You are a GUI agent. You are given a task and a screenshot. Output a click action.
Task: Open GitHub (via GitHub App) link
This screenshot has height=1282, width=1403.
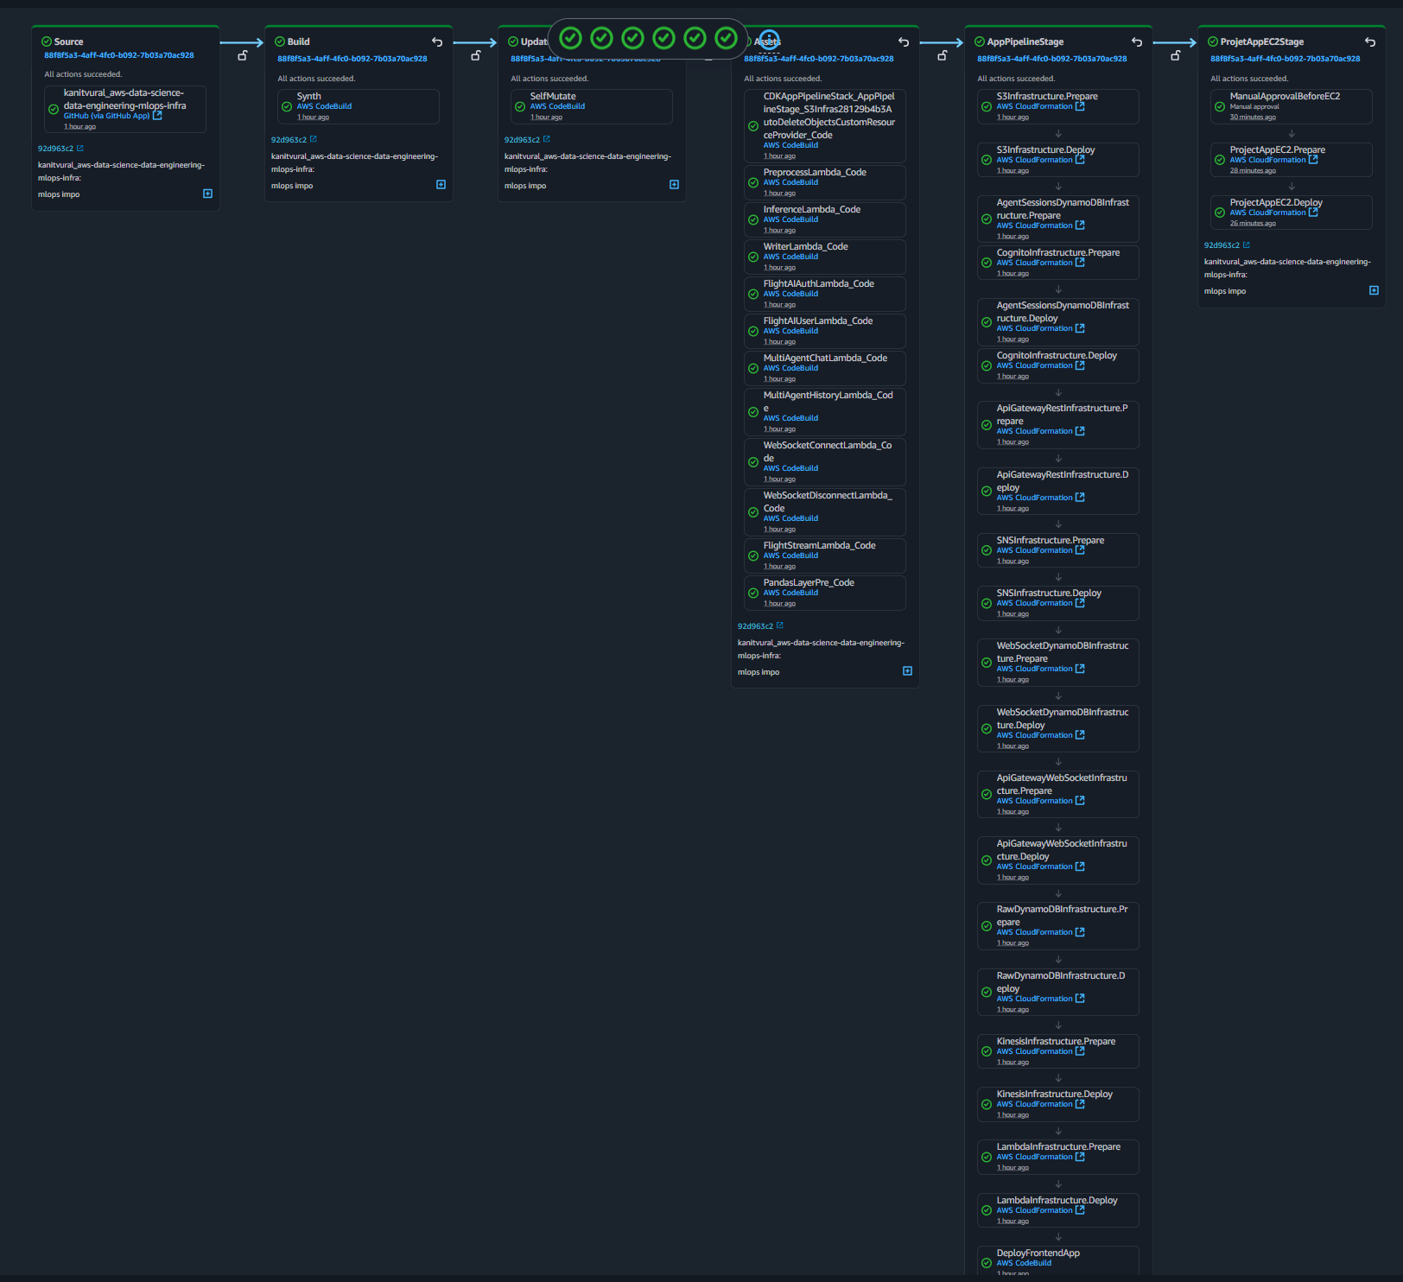106,116
